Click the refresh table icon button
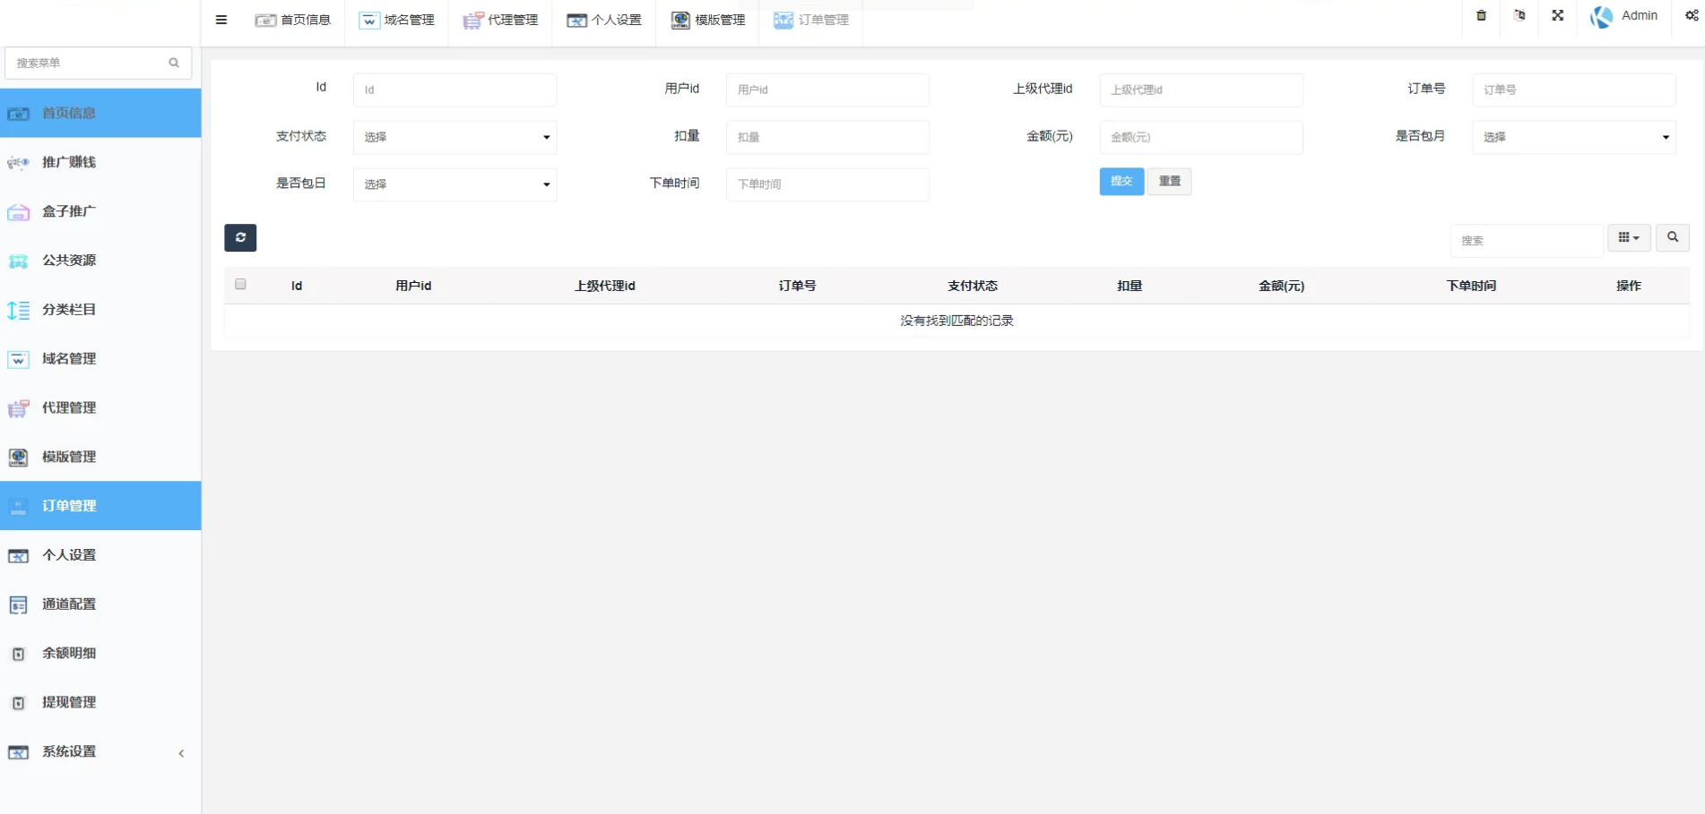1705x814 pixels. tap(240, 237)
